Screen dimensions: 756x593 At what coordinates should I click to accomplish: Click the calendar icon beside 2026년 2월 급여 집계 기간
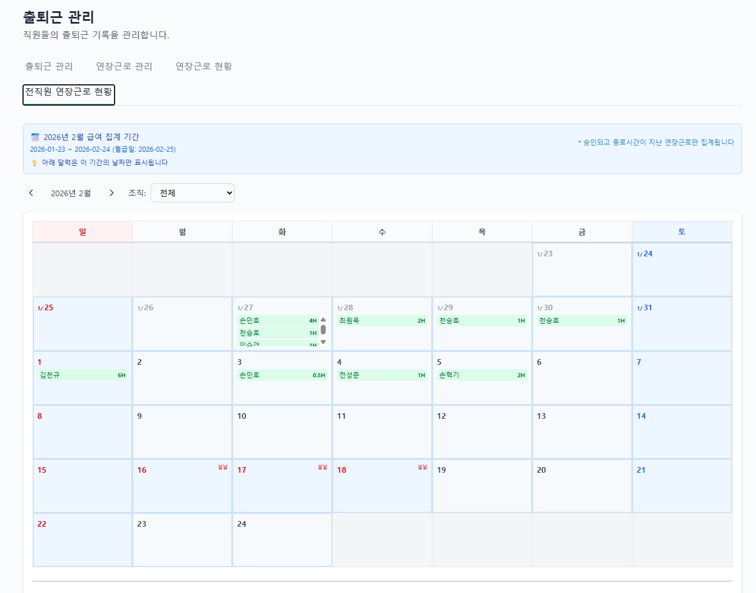point(35,137)
